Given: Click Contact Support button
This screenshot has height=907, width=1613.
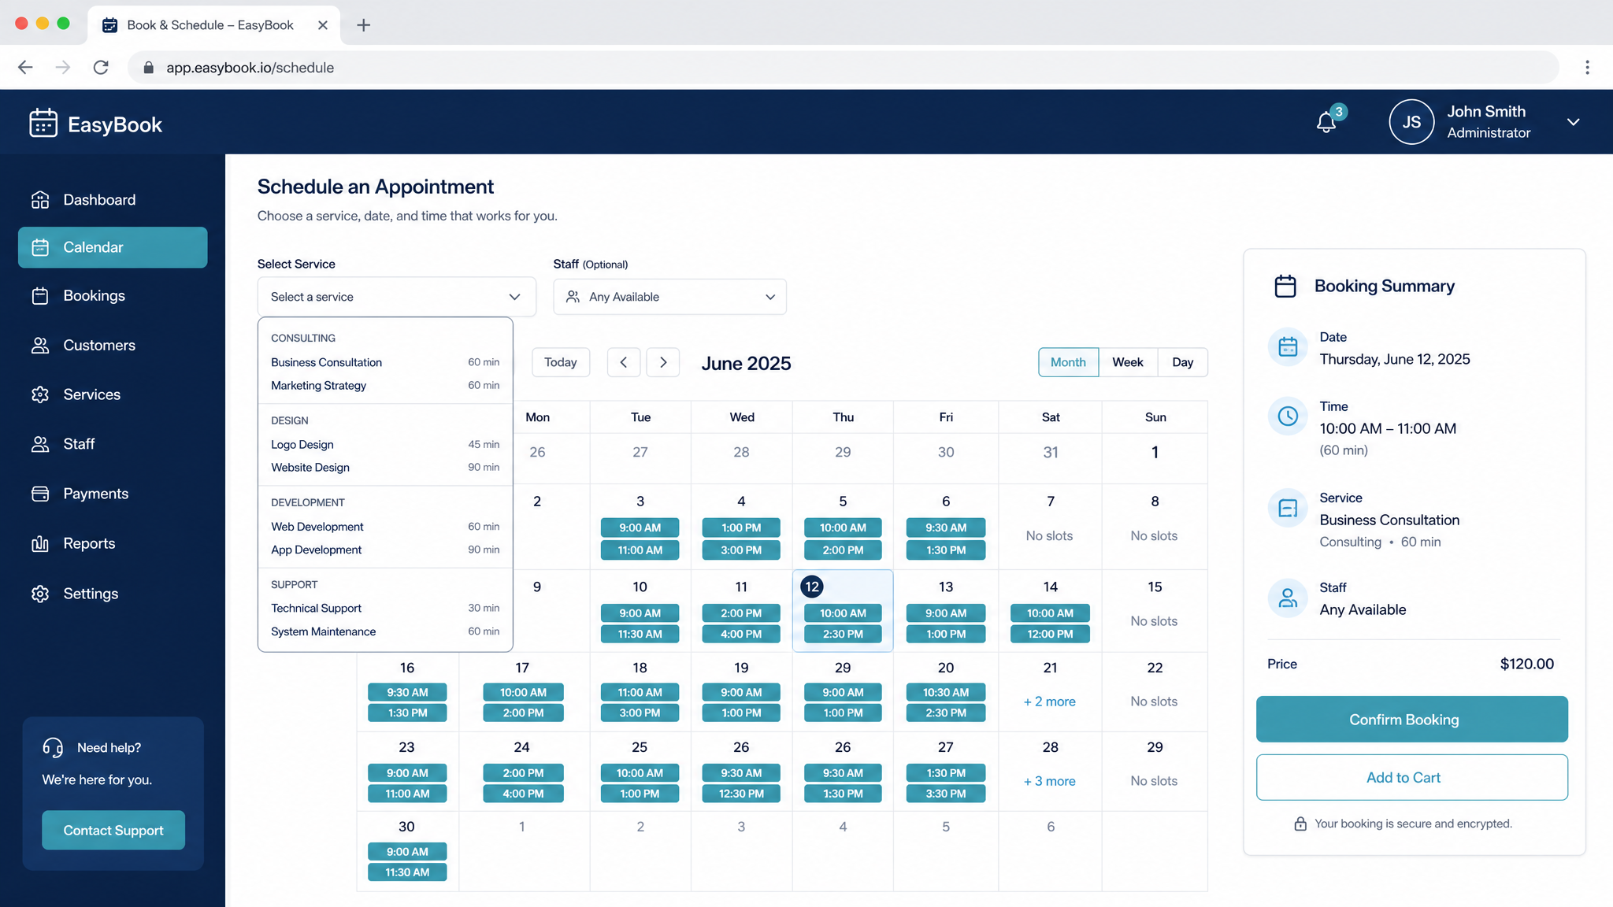Looking at the screenshot, I should (x=113, y=830).
